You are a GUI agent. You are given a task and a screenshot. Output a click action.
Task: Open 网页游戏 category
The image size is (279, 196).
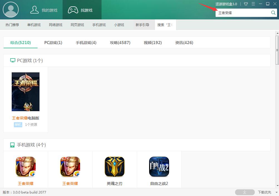[x=77, y=25]
